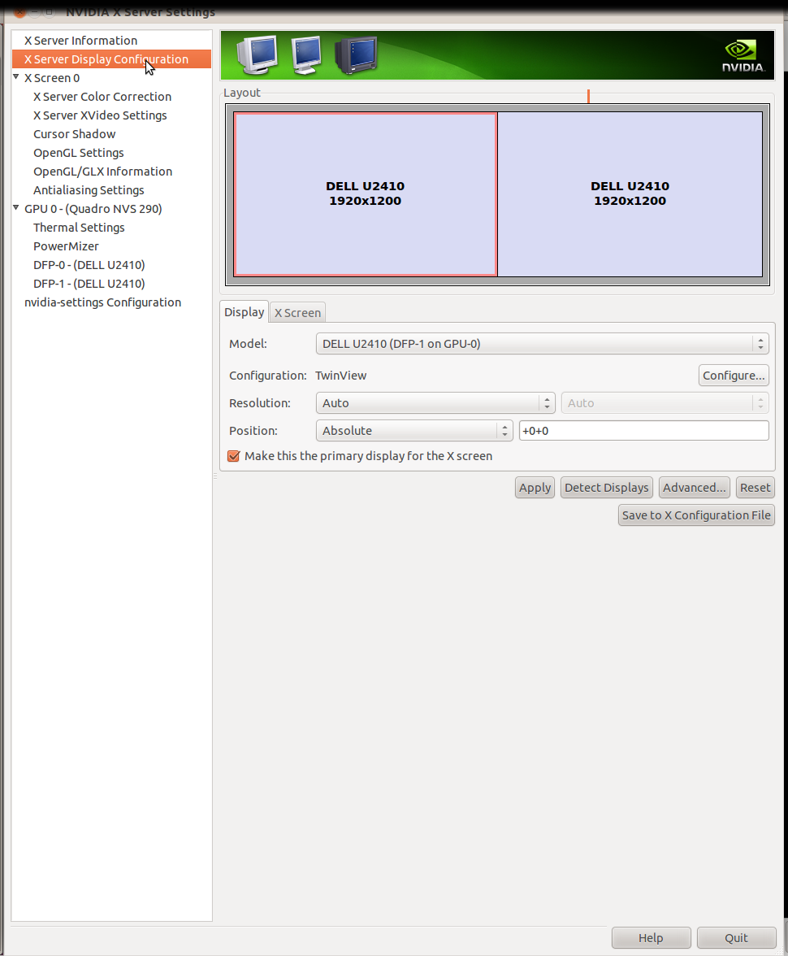
Task: Open Antialiasing Settings
Action: pos(89,190)
